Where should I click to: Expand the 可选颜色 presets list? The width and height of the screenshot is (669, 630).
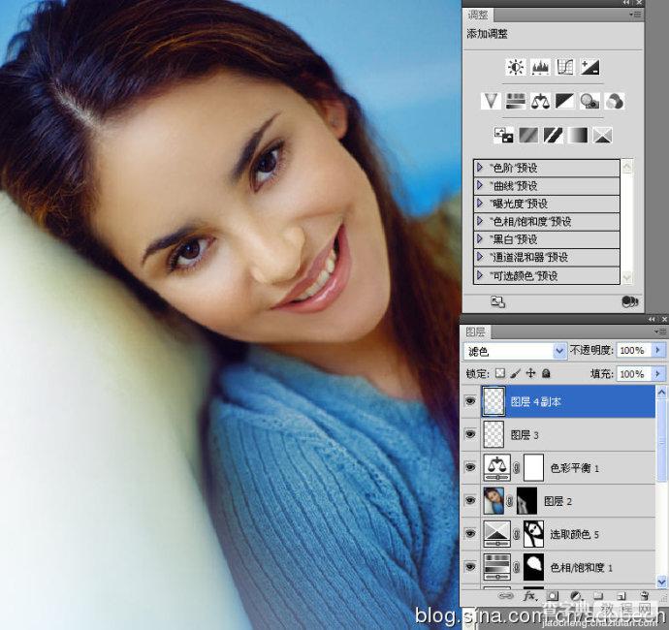[x=480, y=275]
